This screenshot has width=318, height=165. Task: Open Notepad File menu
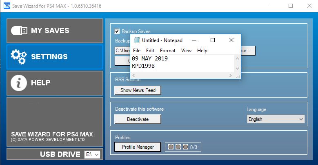tap(137, 51)
